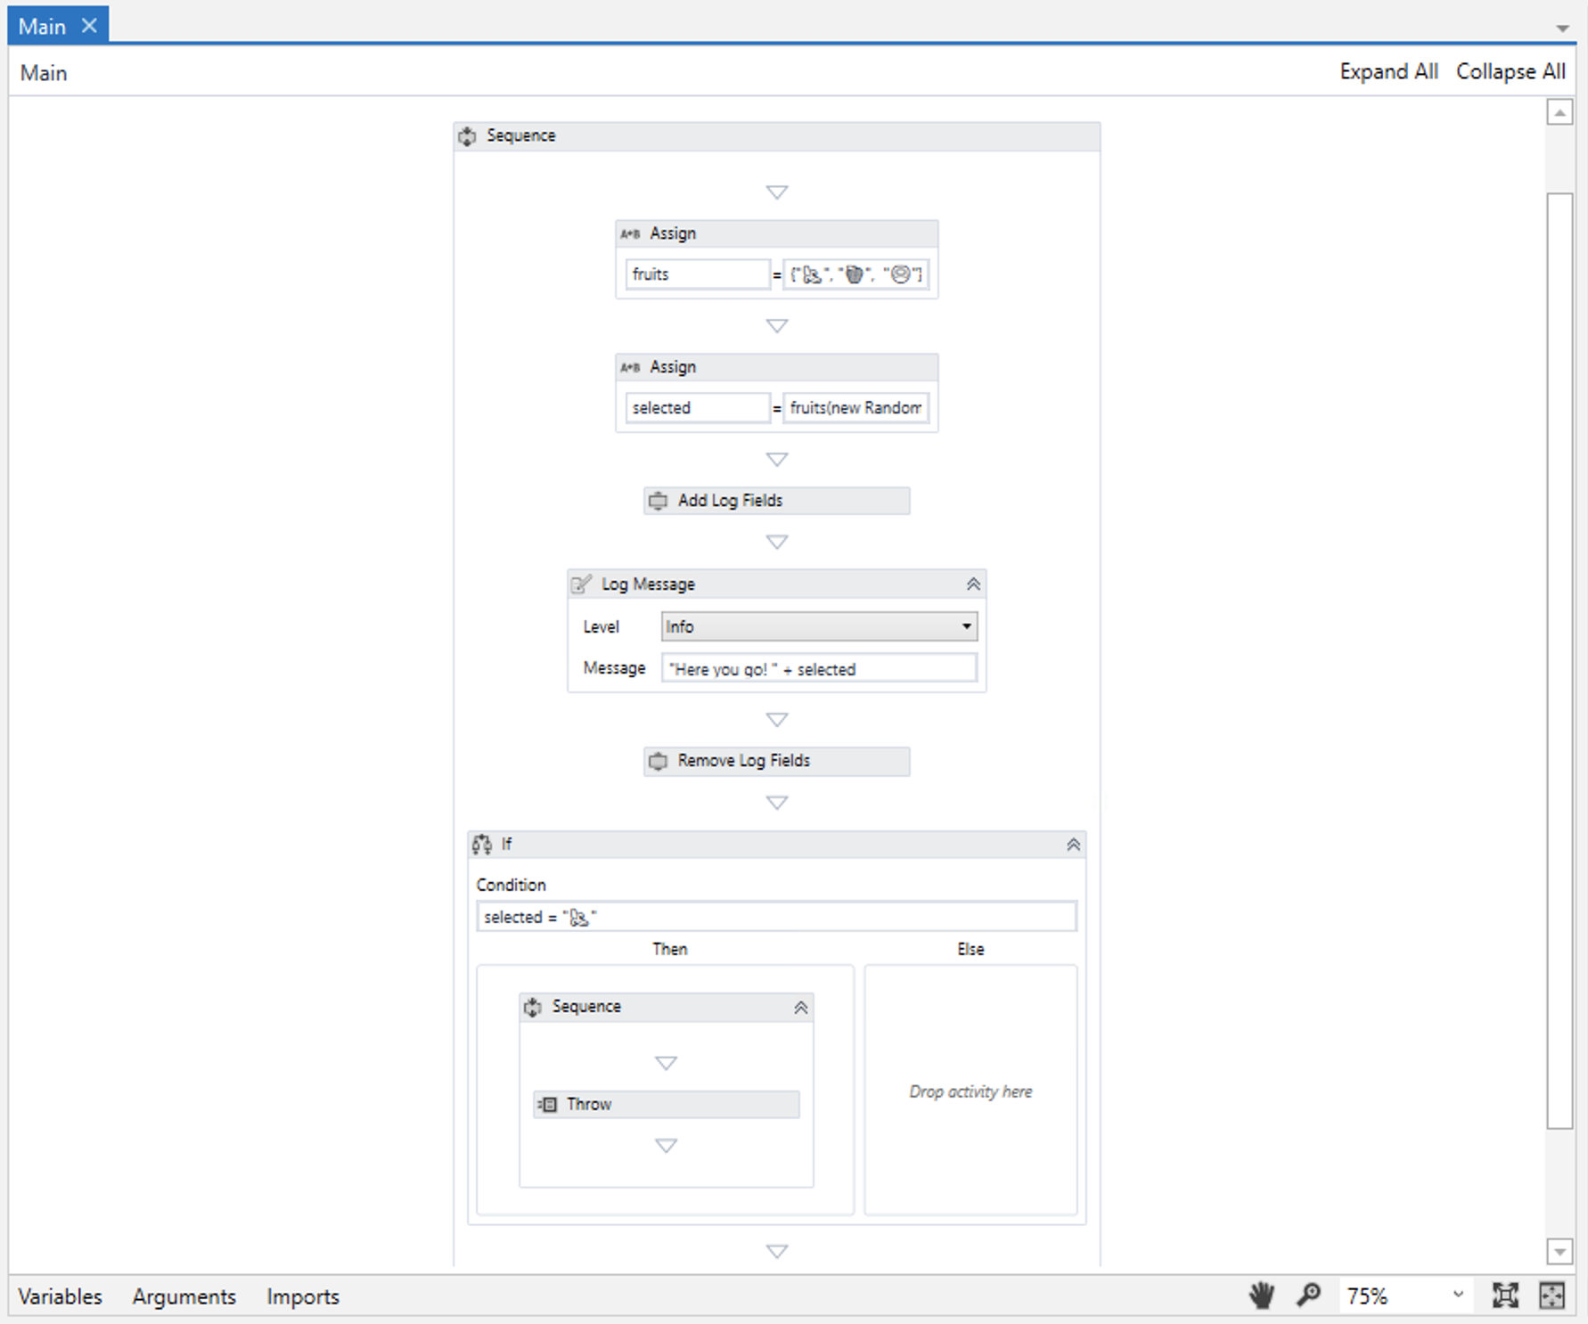
Task: Click the insertion arrow above Remove Log Fields
Action: (x=777, y=719)
